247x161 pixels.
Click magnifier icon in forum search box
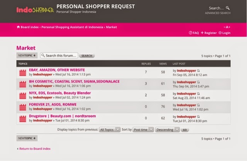(43, 55)
